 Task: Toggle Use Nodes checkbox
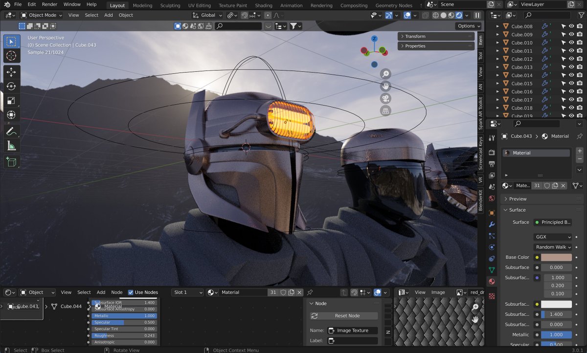pos(131,292)
